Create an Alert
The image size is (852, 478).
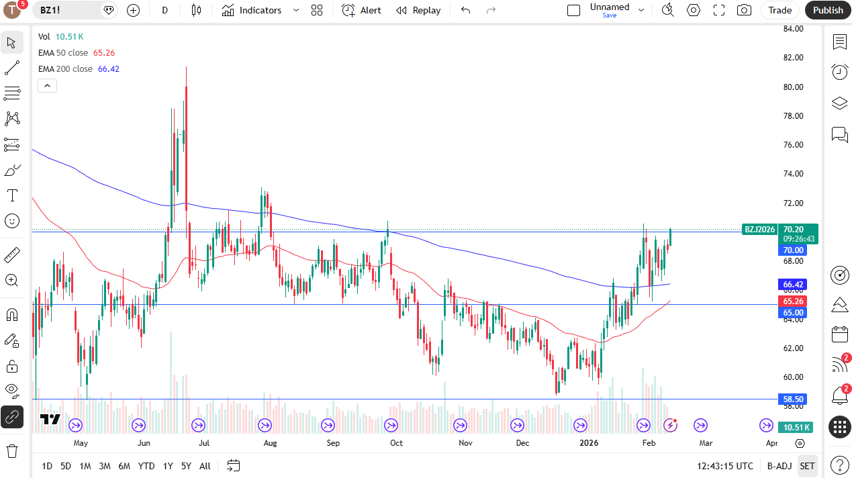[361, 10]
